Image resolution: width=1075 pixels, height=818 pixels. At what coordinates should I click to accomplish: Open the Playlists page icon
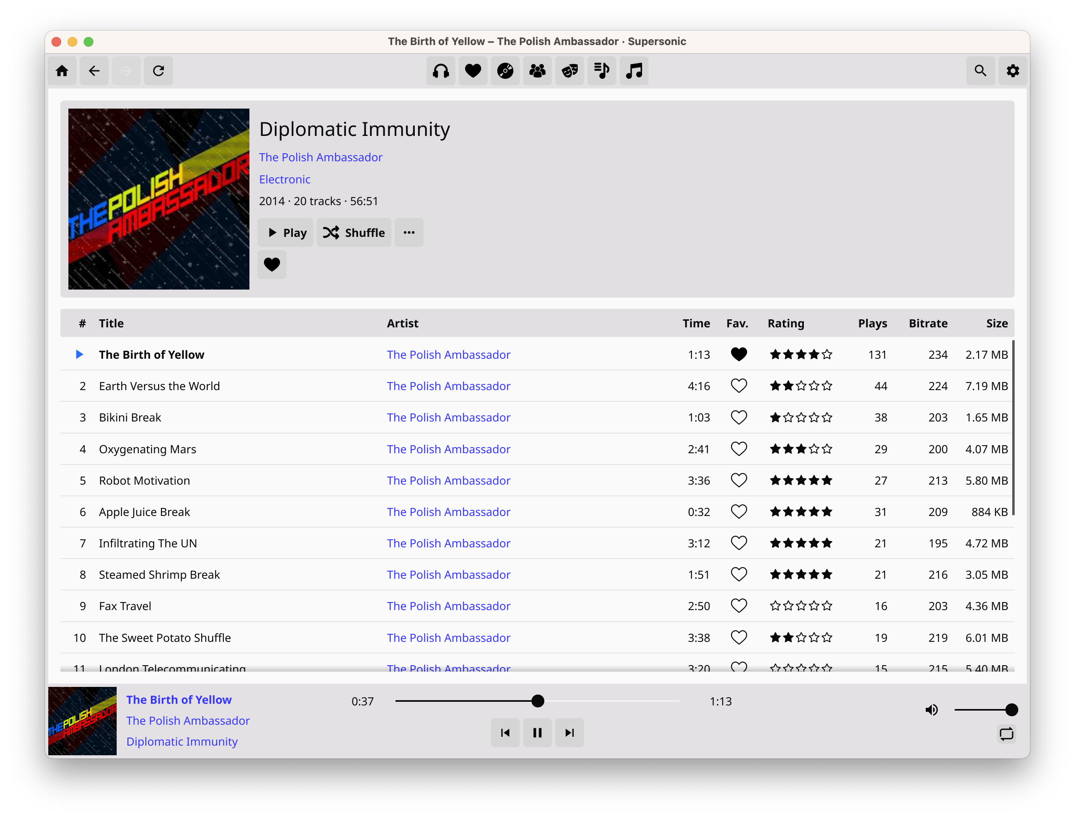click(601, 71)
